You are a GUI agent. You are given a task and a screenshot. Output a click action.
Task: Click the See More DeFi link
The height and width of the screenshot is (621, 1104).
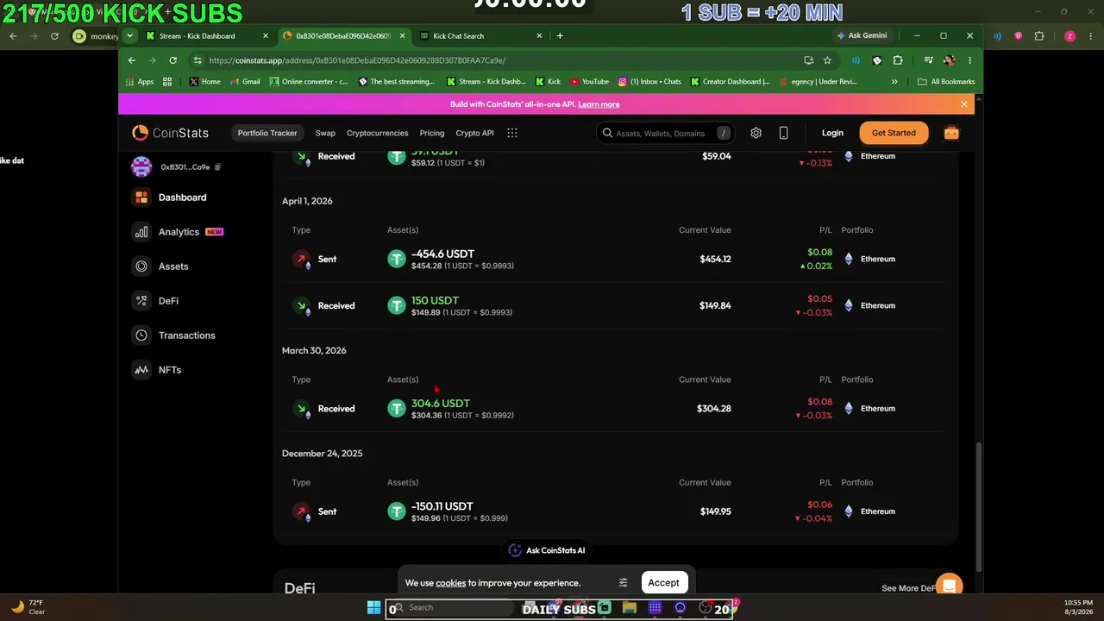pos(908,588)
